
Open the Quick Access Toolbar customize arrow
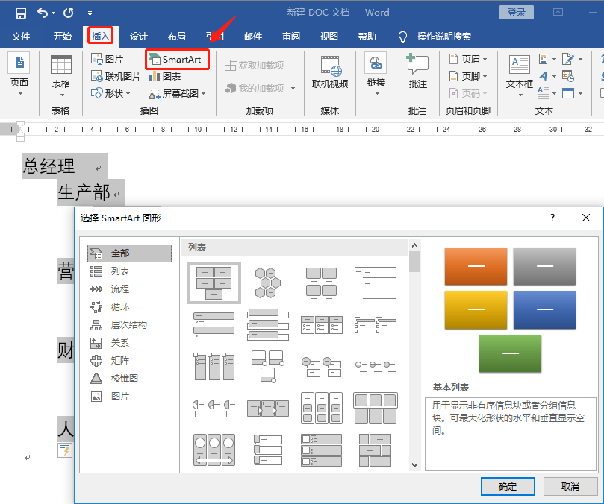[x=90, y=13]
